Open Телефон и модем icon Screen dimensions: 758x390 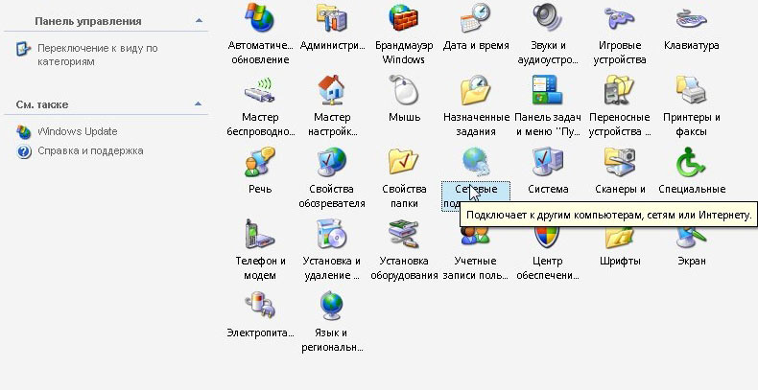261,236
